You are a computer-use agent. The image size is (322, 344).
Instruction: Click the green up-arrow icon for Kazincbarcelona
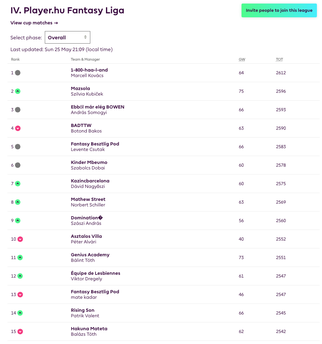(18, 184)
